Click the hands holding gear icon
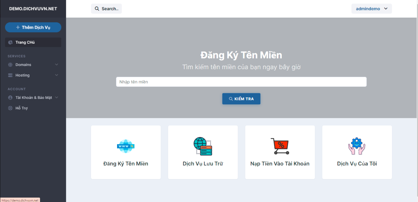 (x=357, y=146)
